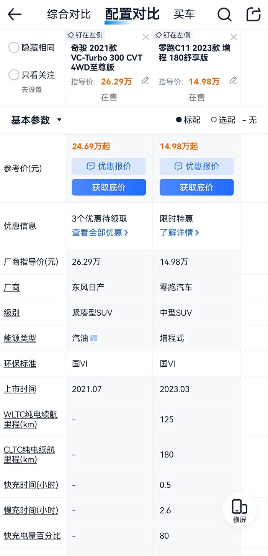This screenshot has width=268, height=556.
Task: Switch to 综合对比 tab
Action: click(69, 15)
